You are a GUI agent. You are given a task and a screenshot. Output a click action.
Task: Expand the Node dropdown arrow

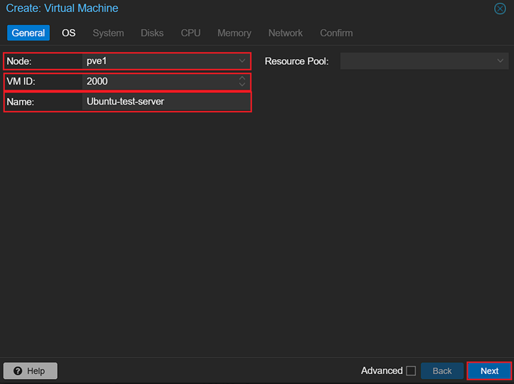[x=242, y=61]
